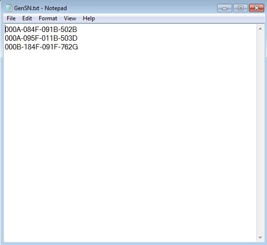Close the GenSN.txt Notepad window
The width and height of the screenshot is (267, 245).
(x=256, y=8)
